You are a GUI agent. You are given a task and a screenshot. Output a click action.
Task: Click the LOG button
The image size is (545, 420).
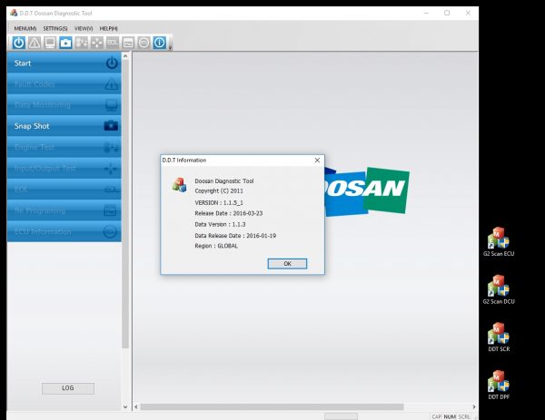coord(68,388)
